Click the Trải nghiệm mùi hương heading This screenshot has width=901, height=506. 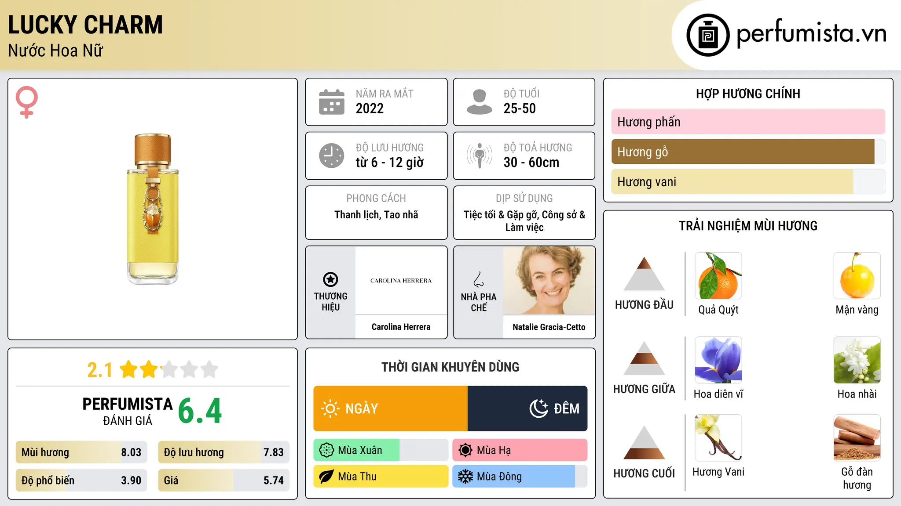click(748, 226)
